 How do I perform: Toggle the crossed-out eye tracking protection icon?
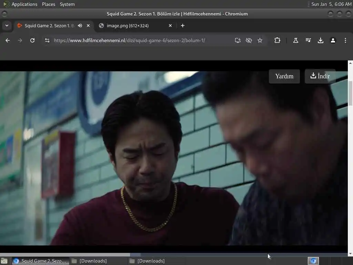click(x=249, y=40)
